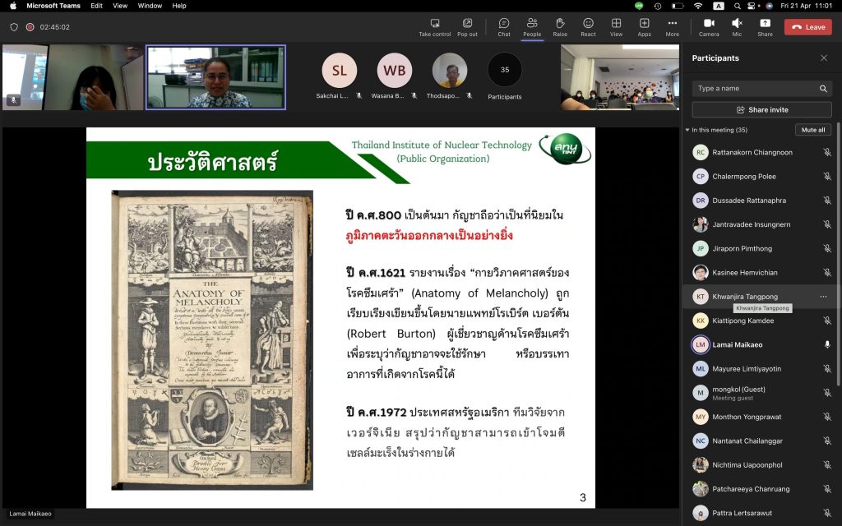Click Jiraporn Pimthong's muted mic icon

pyautogui.click(x=827, y=248)
